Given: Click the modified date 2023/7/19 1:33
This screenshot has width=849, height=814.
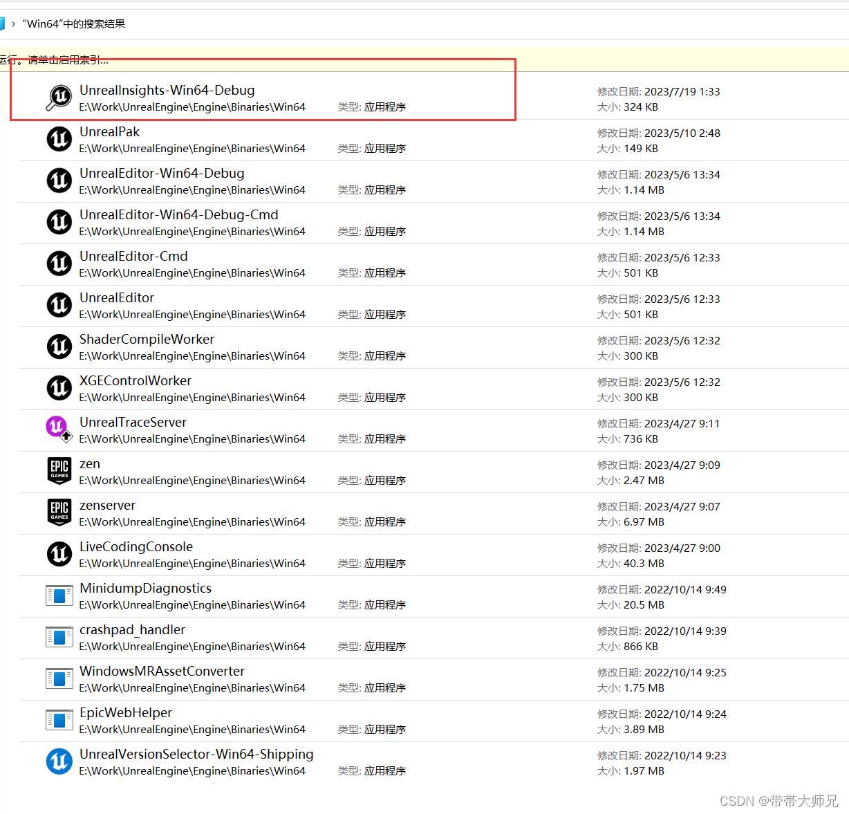Looking at the screenshot, I should (x=682, y=91).
